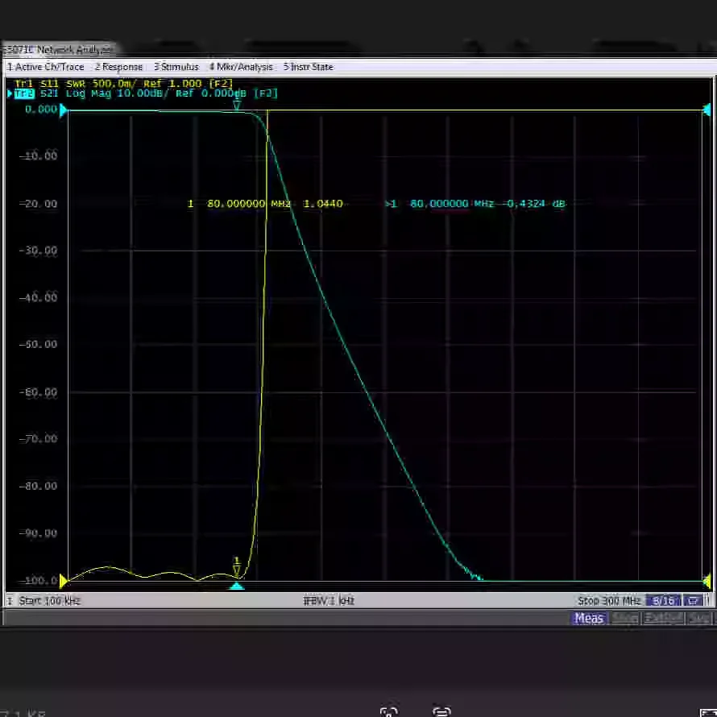Open the Mkr/Analysis menu
Image resolution: width=717 pixels, height=717 pixels.
coord(241,67)
